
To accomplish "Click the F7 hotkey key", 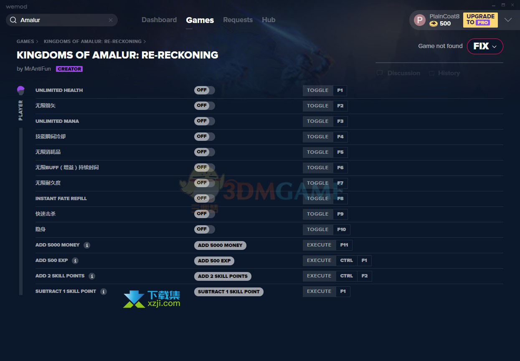I will pyautogui.click(x=340, y=183).
